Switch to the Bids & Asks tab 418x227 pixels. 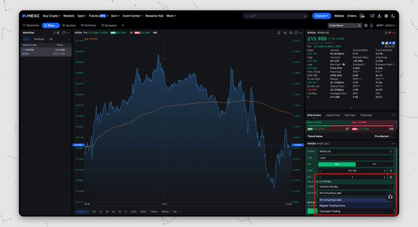[314, 115]
